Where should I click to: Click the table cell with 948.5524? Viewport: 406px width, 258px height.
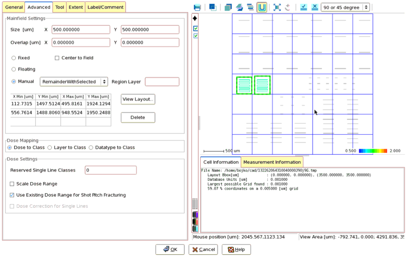click(x=73, y=112)
